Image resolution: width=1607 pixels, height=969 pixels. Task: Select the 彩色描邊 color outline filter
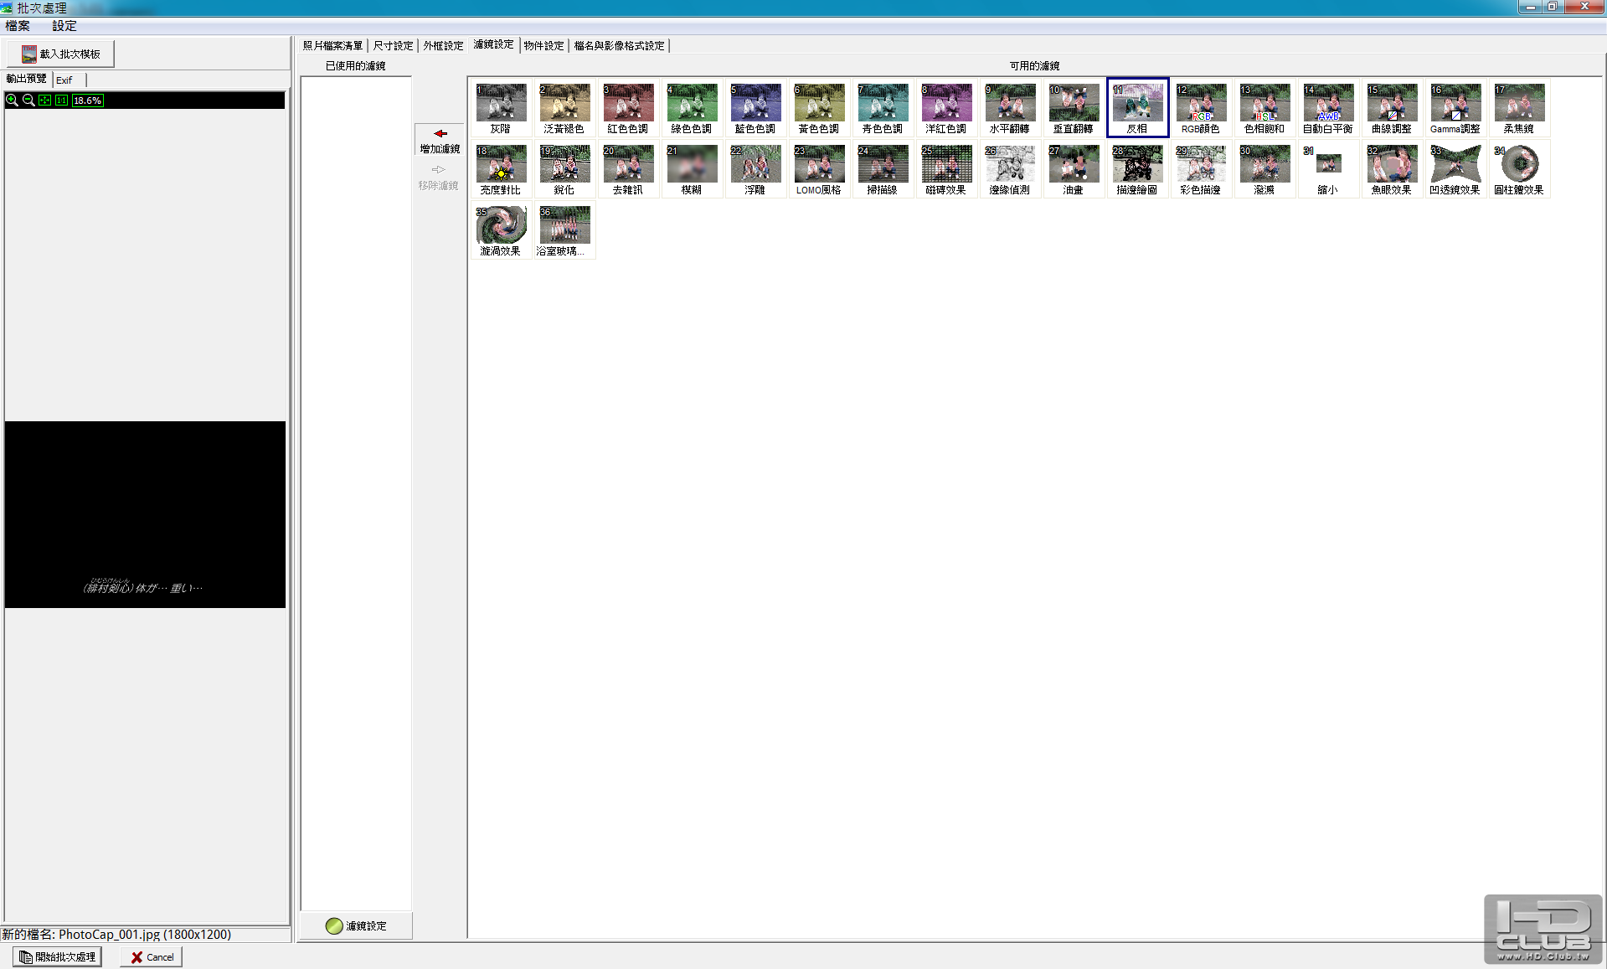click(1201, 170)
